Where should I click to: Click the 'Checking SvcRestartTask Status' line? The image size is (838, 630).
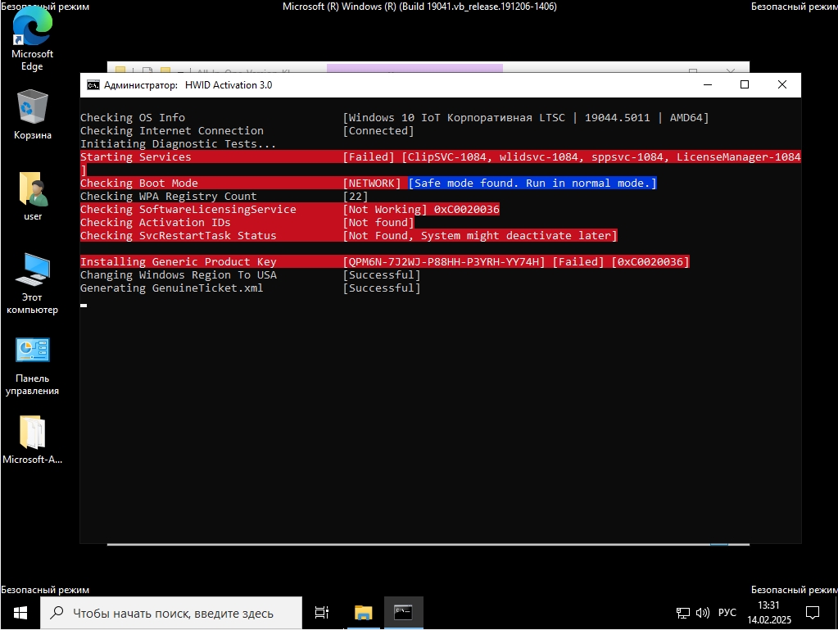pyautogui.click(x=348, y=235)
